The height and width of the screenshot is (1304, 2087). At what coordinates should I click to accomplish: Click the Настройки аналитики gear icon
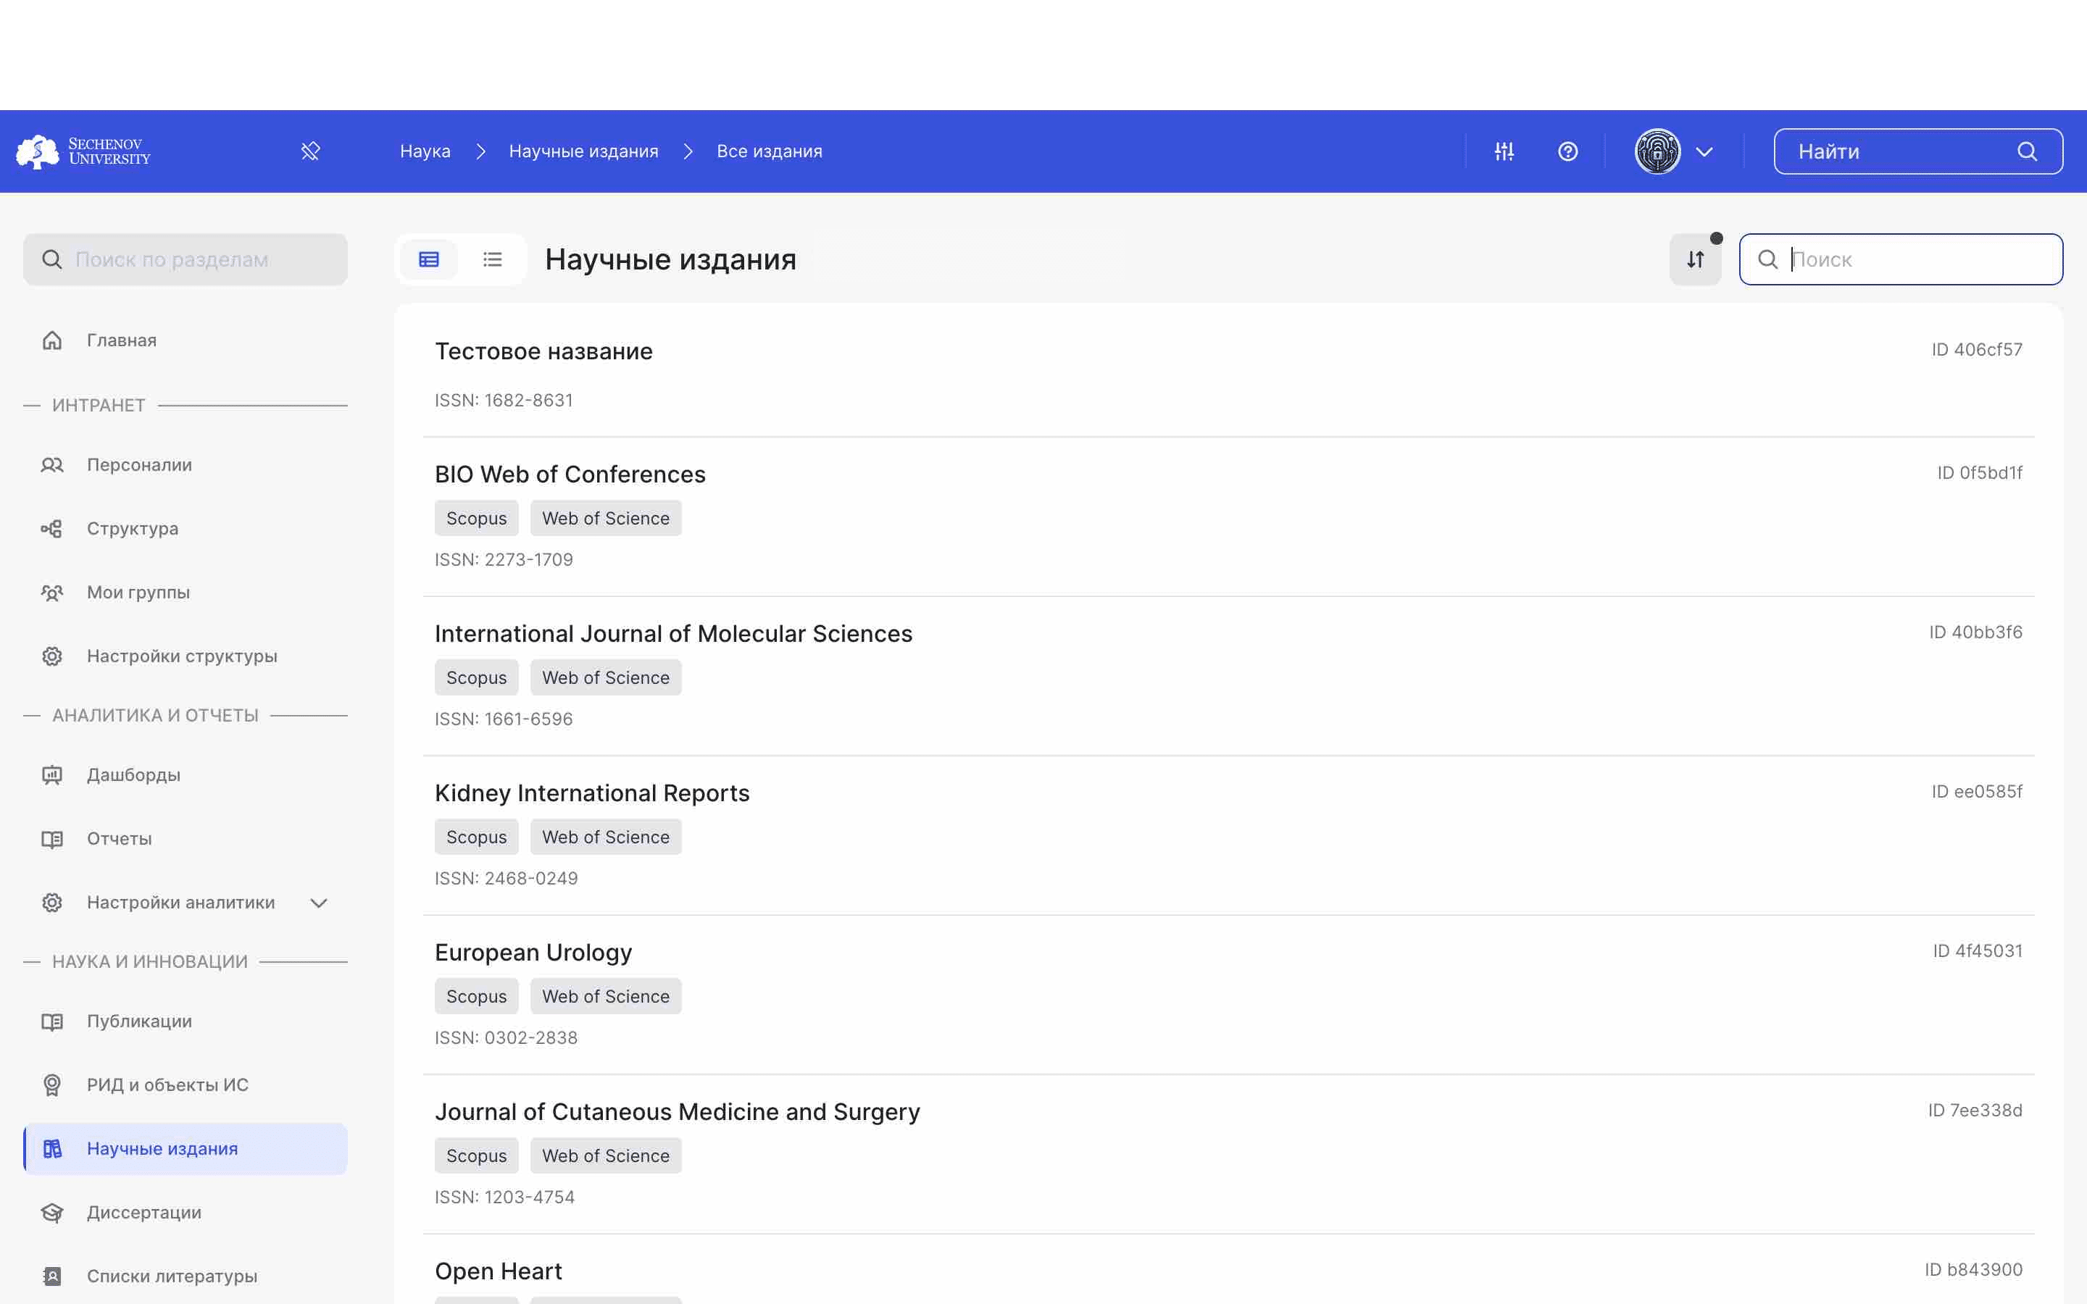click(x=51, y=903)
